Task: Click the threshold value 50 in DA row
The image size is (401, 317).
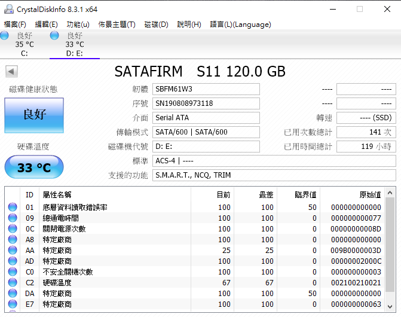Action: [313, 293]
